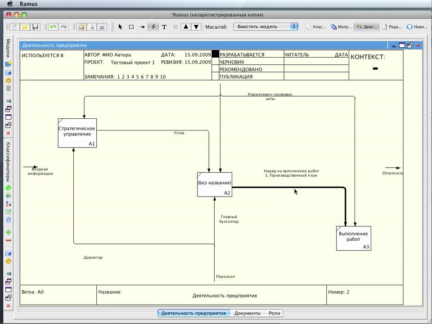432x324 pixels.
Task: Click pin icon in Классификаторы sidebar
Action: click(8, 274)
